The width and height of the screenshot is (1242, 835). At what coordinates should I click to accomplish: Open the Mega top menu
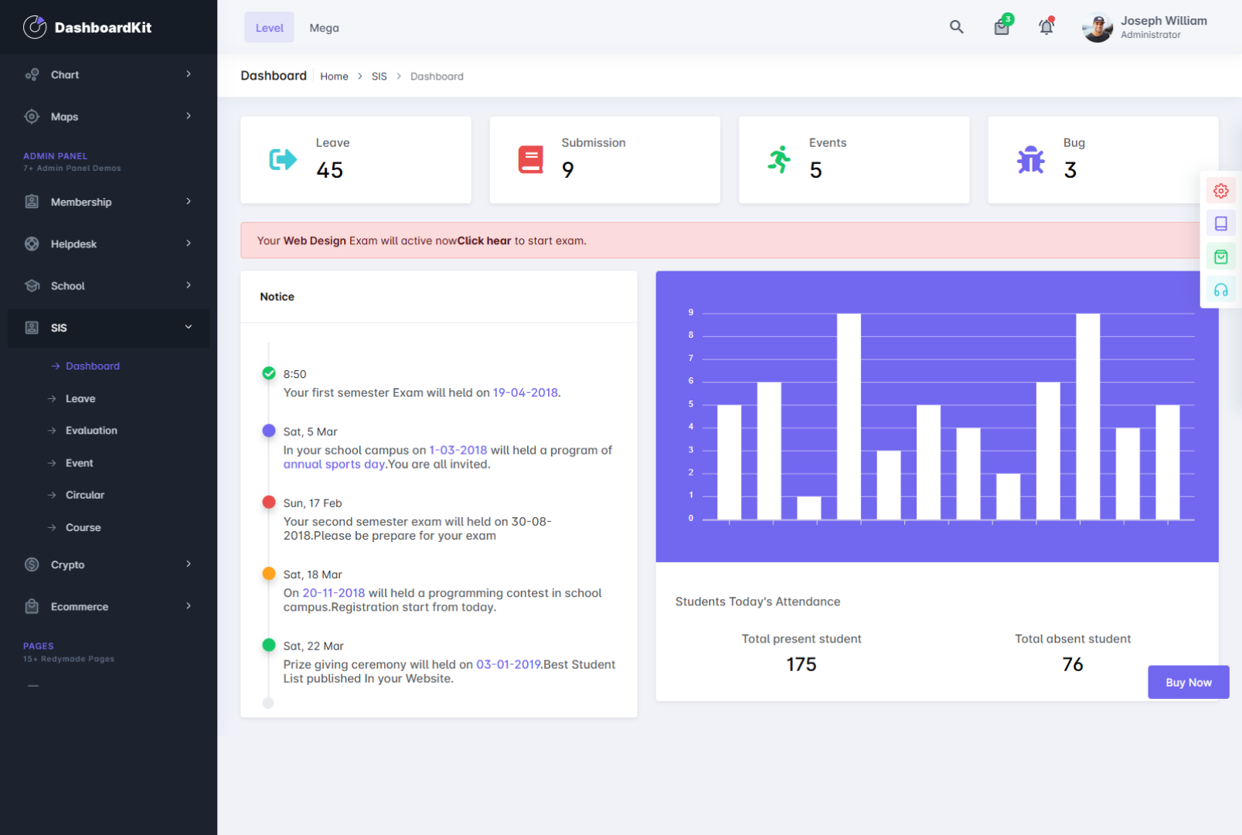pos(324,28)
